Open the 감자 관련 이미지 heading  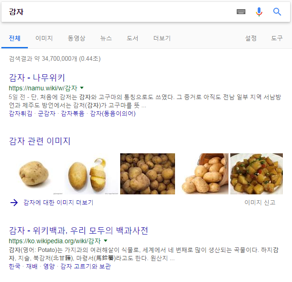(40, 141)
